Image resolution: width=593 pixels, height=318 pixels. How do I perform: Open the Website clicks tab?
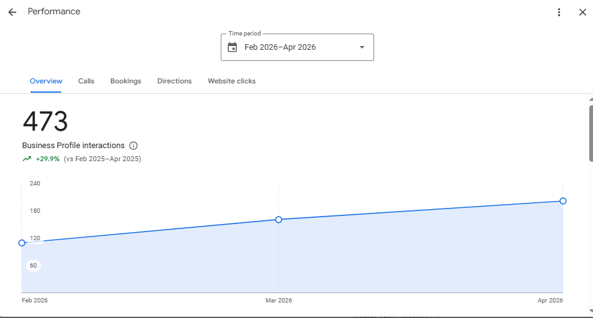click(231, 81)
